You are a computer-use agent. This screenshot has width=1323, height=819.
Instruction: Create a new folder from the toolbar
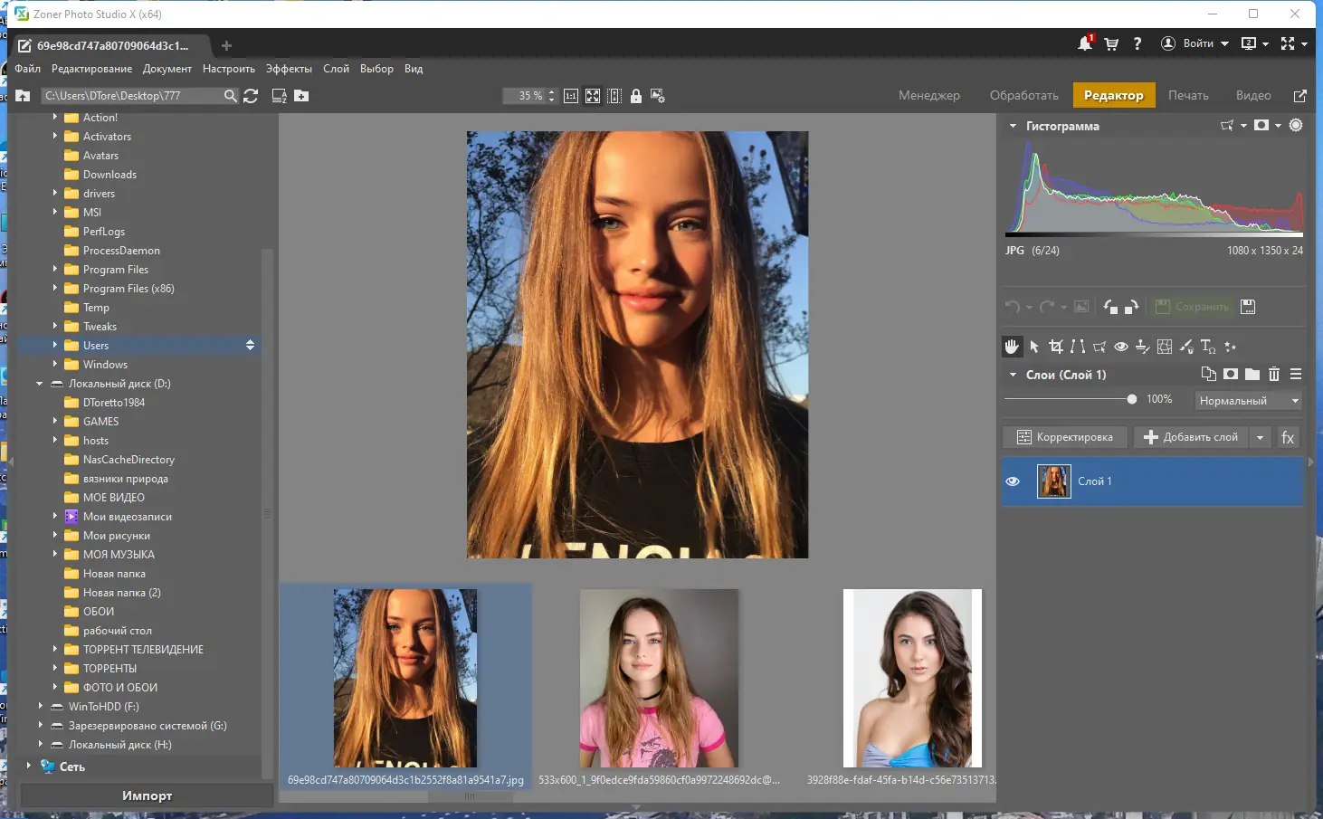coord(301,96)
